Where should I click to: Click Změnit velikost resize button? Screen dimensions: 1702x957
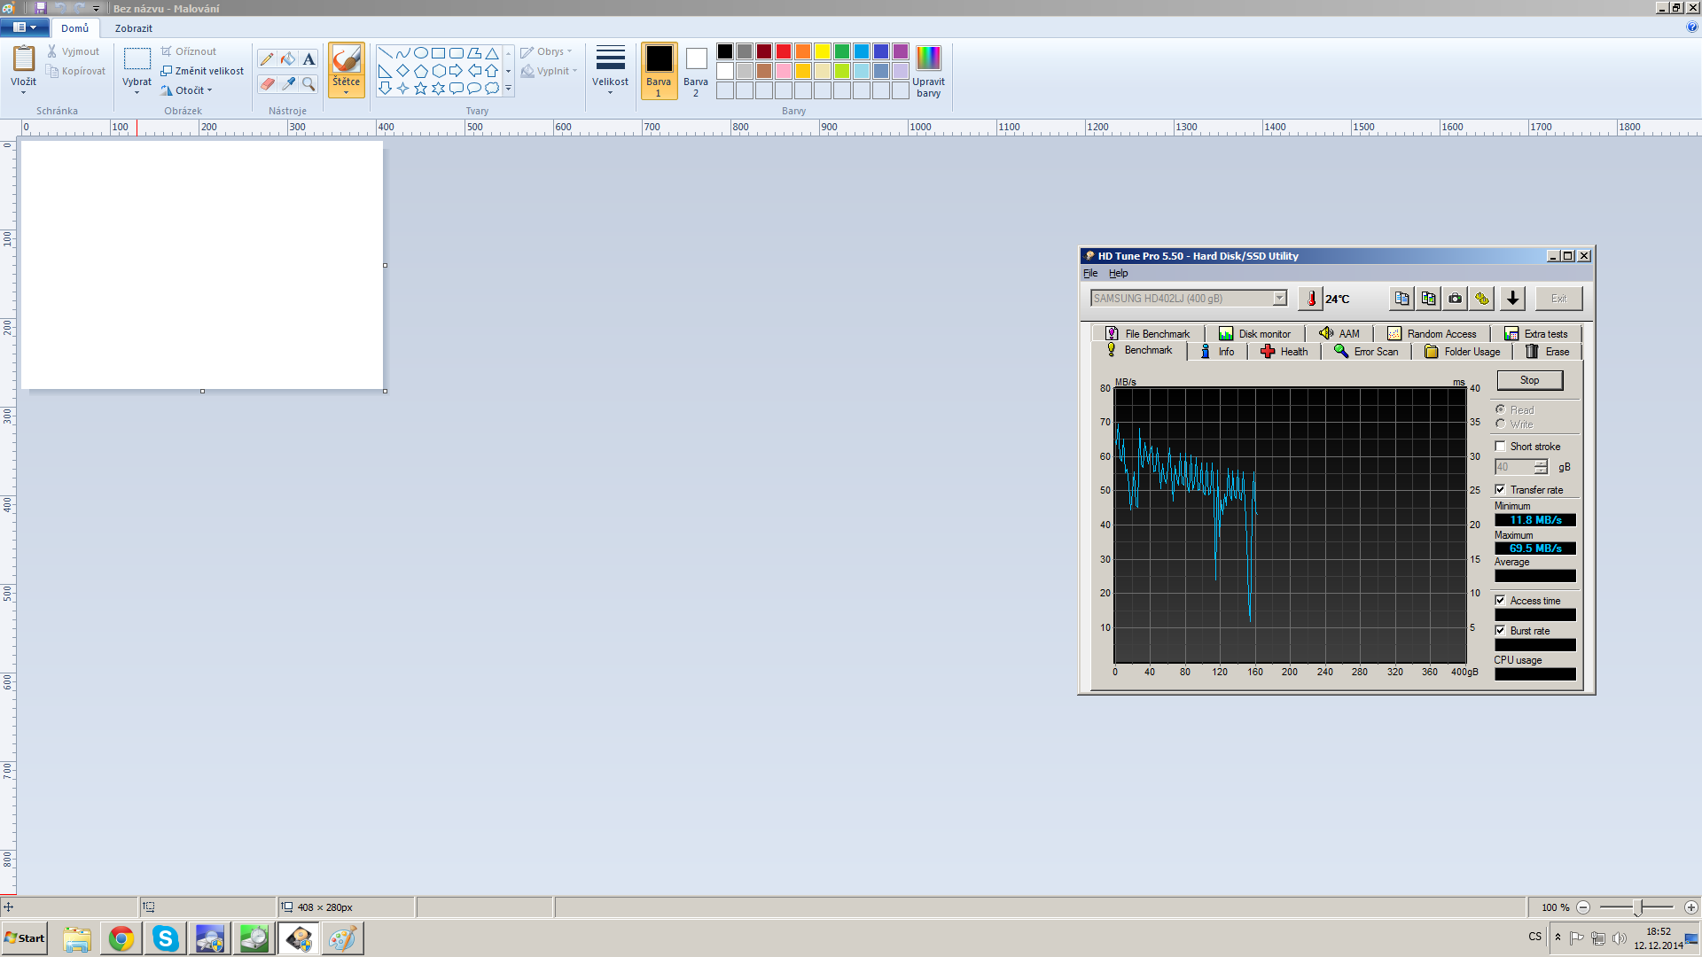pyautogui.click(x=202, y=71)
